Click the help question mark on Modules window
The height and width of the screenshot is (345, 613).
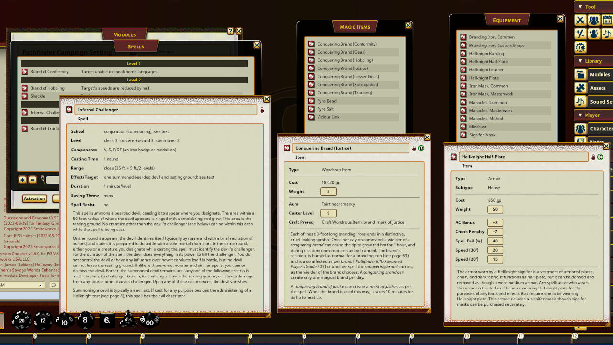[x=230, y=31]
